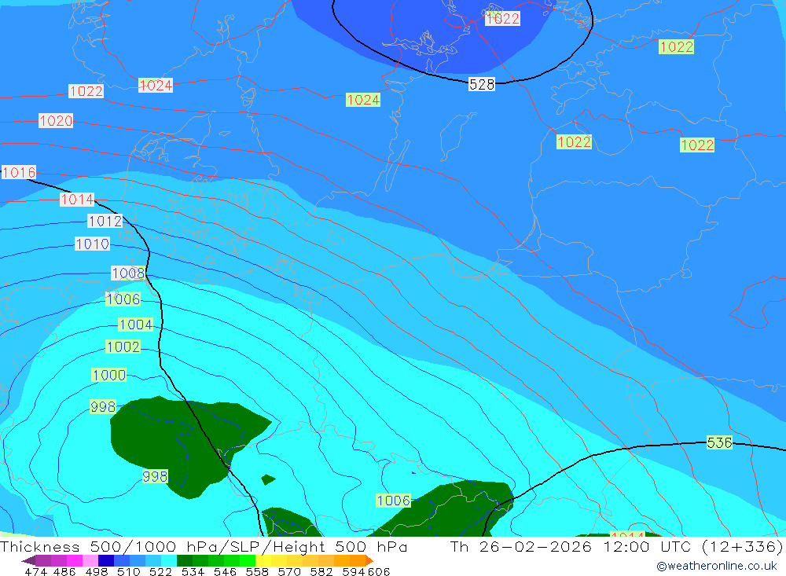This screenshot has width=786, height=576.
Task: Click the legend value 498
Action: click(97, 571)
